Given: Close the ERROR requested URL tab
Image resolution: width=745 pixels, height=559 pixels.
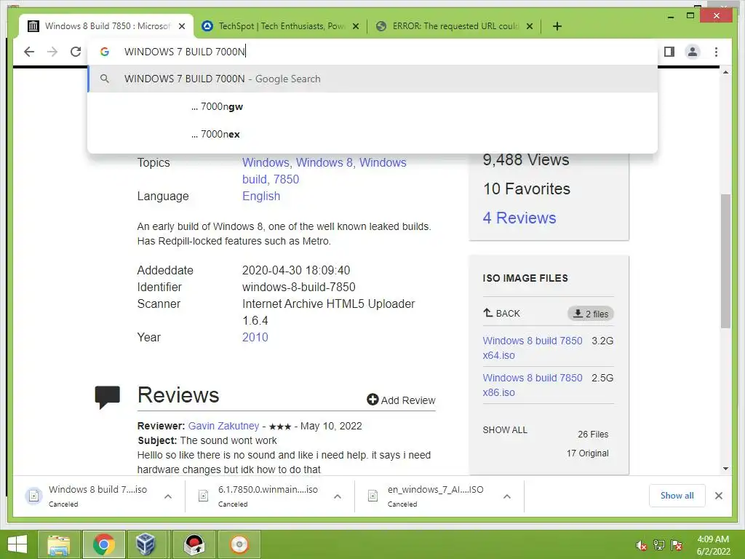Looking at the screenshot, I should [530, 26].
